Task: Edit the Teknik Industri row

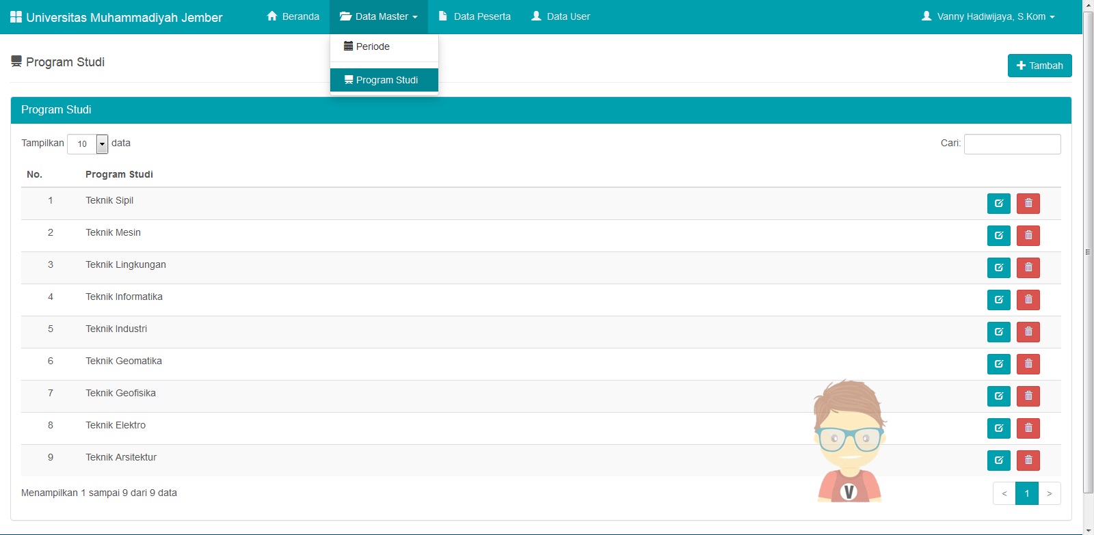Action: (x=998, y=332)
